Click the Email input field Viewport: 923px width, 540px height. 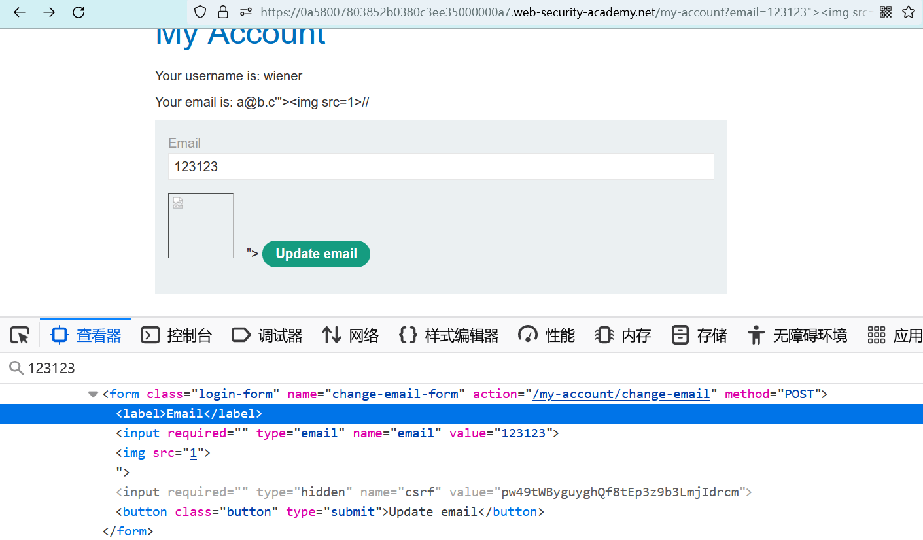440,167
